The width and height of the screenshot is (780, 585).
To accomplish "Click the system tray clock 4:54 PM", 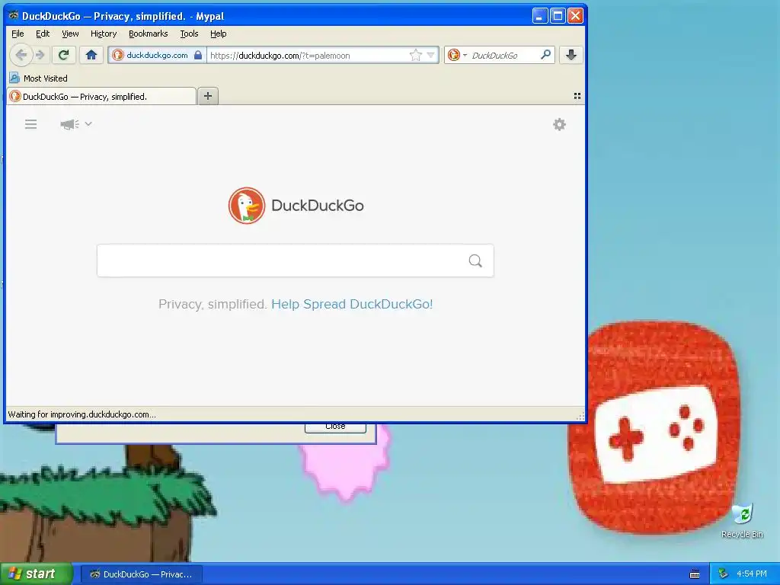I will (752, 574).
